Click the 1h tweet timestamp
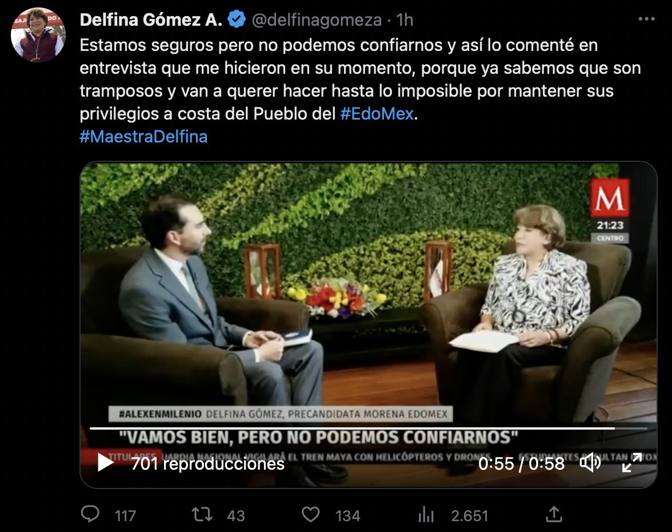The width and height of the screenshot is (672, 532). 405,19
